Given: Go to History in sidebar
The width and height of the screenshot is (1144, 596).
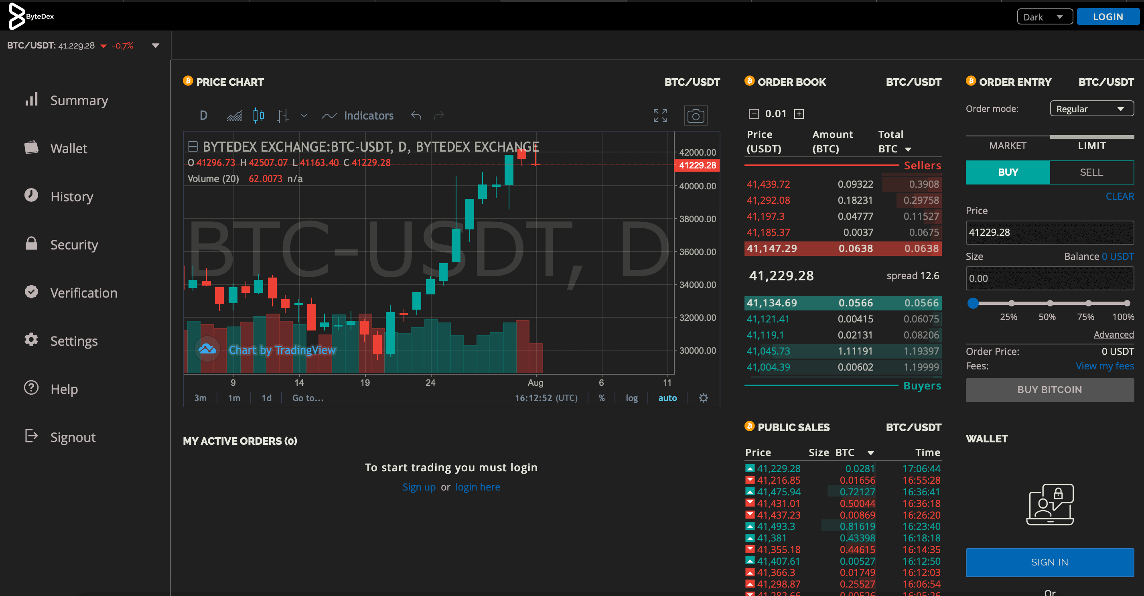Looking at the screenshot, I should [x=59, y=196].
